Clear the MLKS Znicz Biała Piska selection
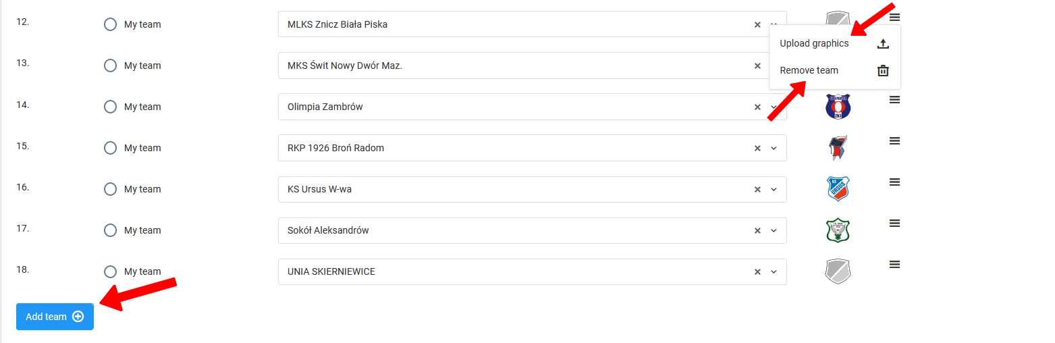Viewport: 1055px width, 343px height. (x=757, y=25)
